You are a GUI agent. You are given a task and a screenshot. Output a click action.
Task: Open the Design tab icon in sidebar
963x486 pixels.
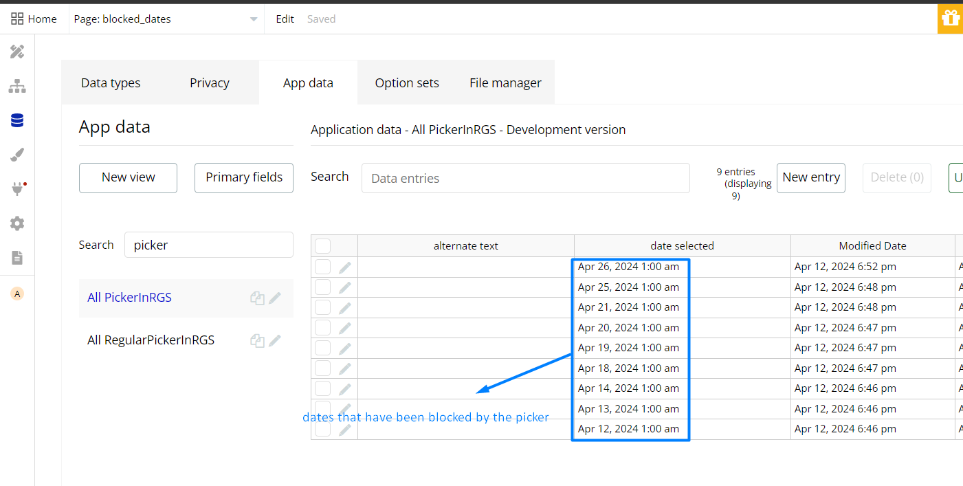point(17,52)
